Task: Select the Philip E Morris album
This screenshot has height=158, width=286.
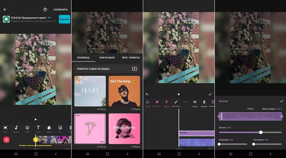Action: tap(124, 128)
